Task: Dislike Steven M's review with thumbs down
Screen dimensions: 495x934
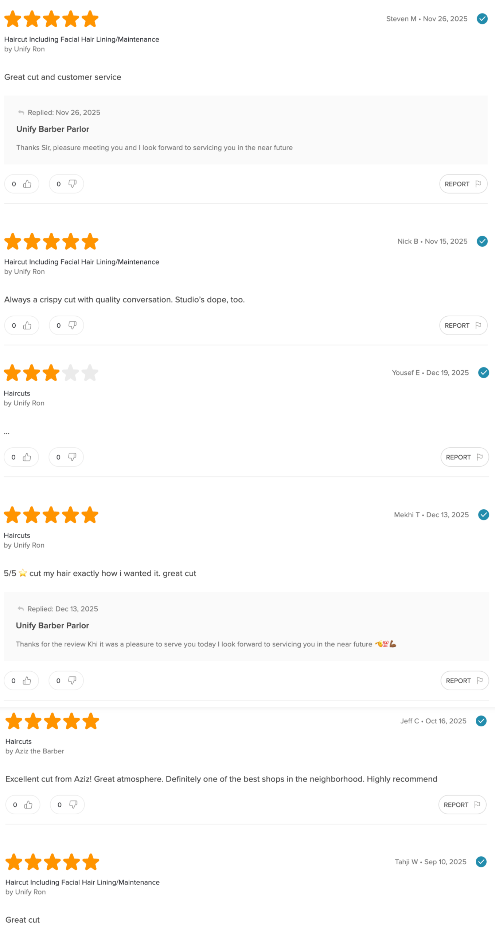Action: point(66,184)
